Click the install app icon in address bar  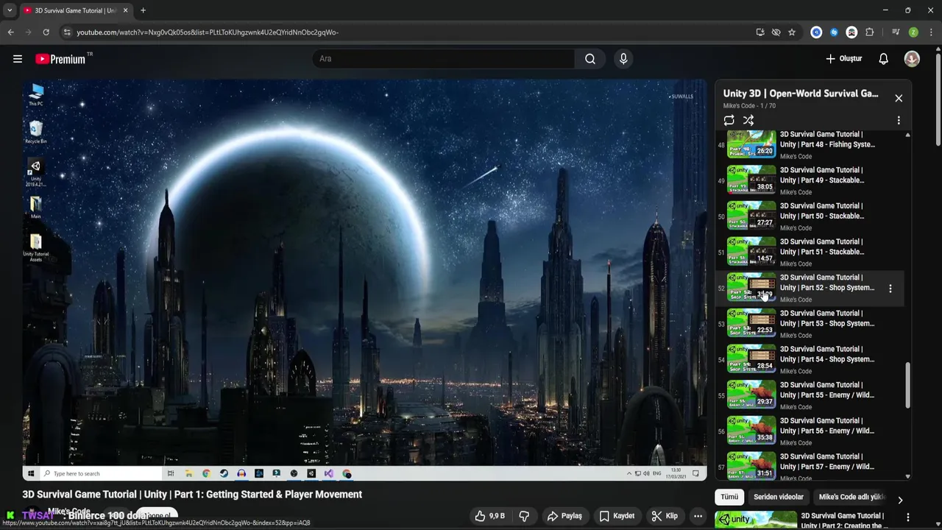[760, 32]
